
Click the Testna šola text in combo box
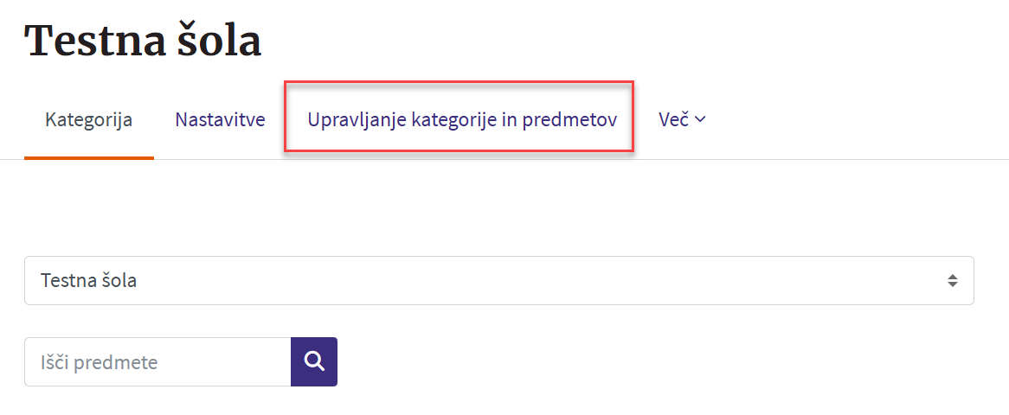tap(89, 281)
